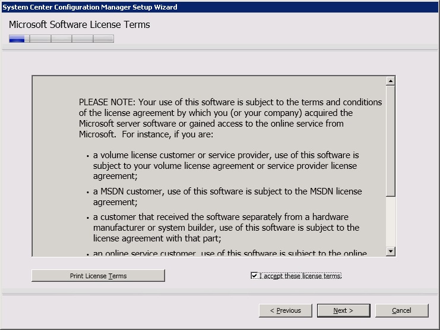Click the third wizard progress segment

(x=61, y=39)
